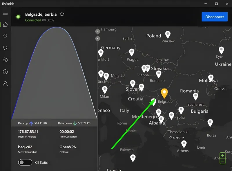
Task: Select the map pin above Bursa
Action: point(210,123)
